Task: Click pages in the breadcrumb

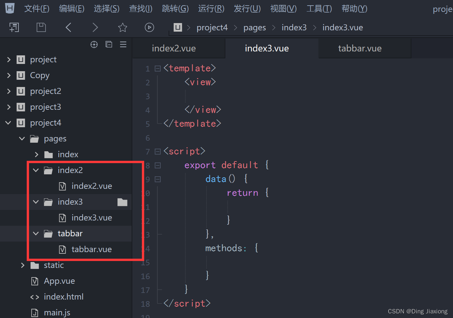Action: 255,28
